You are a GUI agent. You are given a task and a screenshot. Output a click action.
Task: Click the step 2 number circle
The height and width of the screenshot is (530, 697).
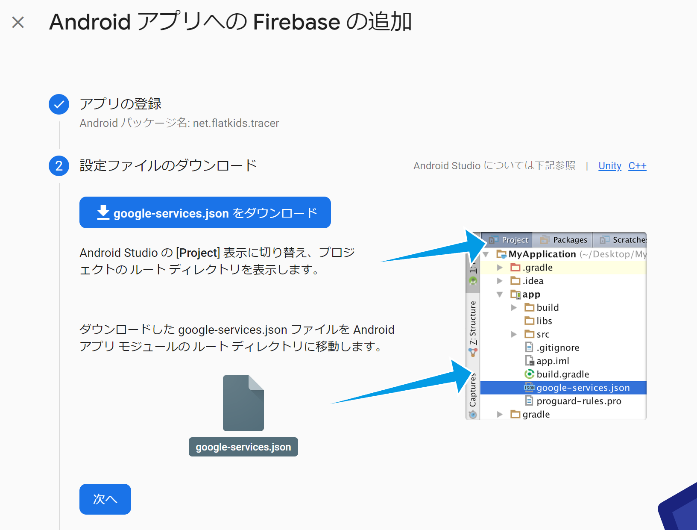[x=59, y=166]
